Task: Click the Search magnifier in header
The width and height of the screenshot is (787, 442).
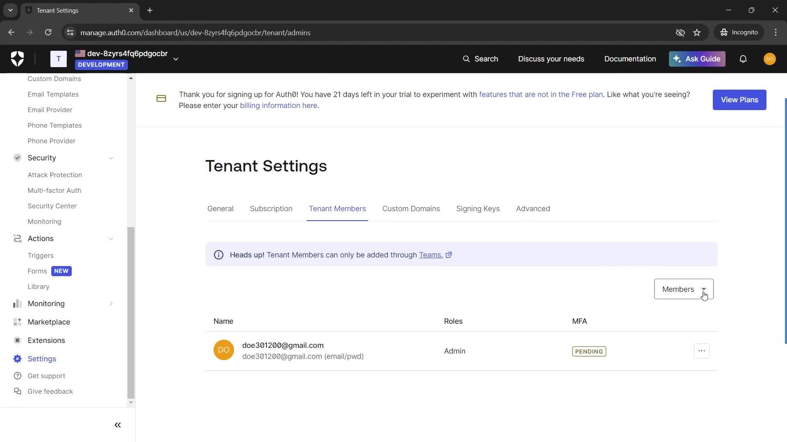Action: point(466,59)
